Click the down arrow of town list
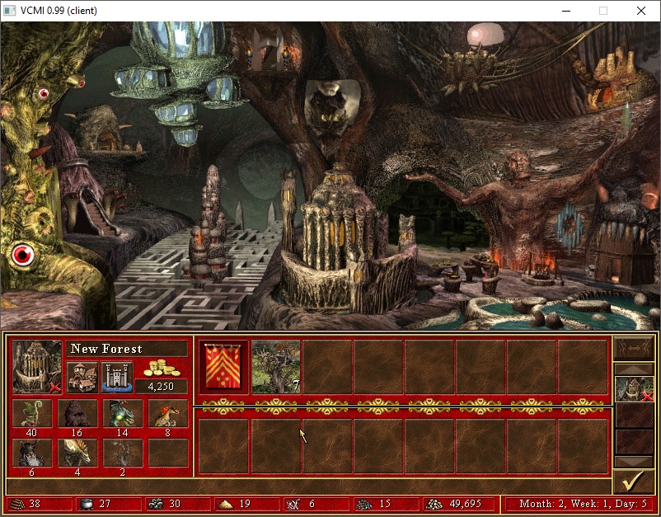 (634, 461)
